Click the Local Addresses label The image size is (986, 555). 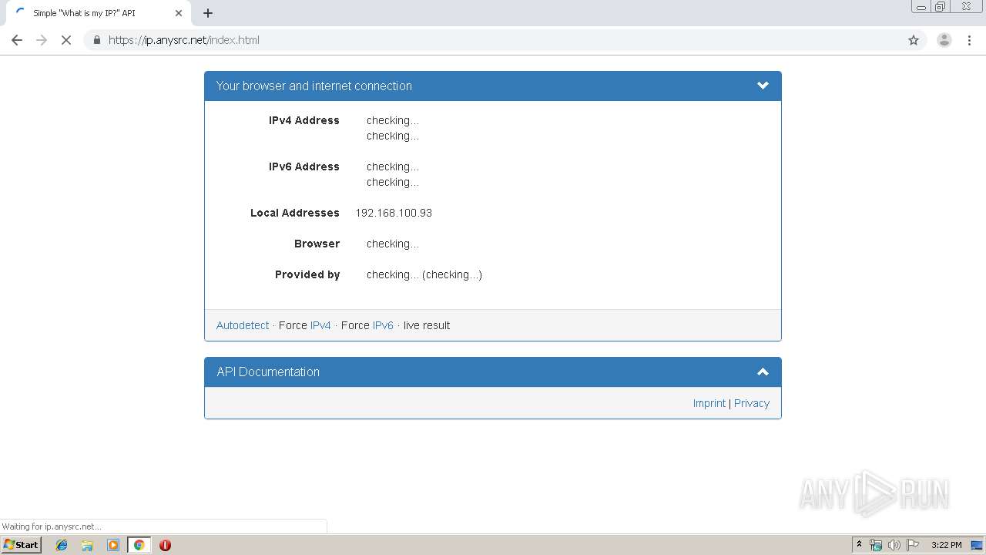coord(295,213)
